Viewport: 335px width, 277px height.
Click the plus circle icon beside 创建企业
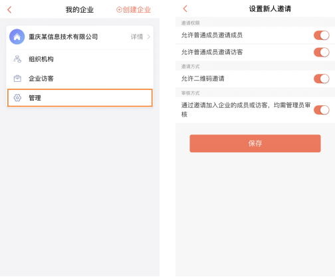click(119, 10)
